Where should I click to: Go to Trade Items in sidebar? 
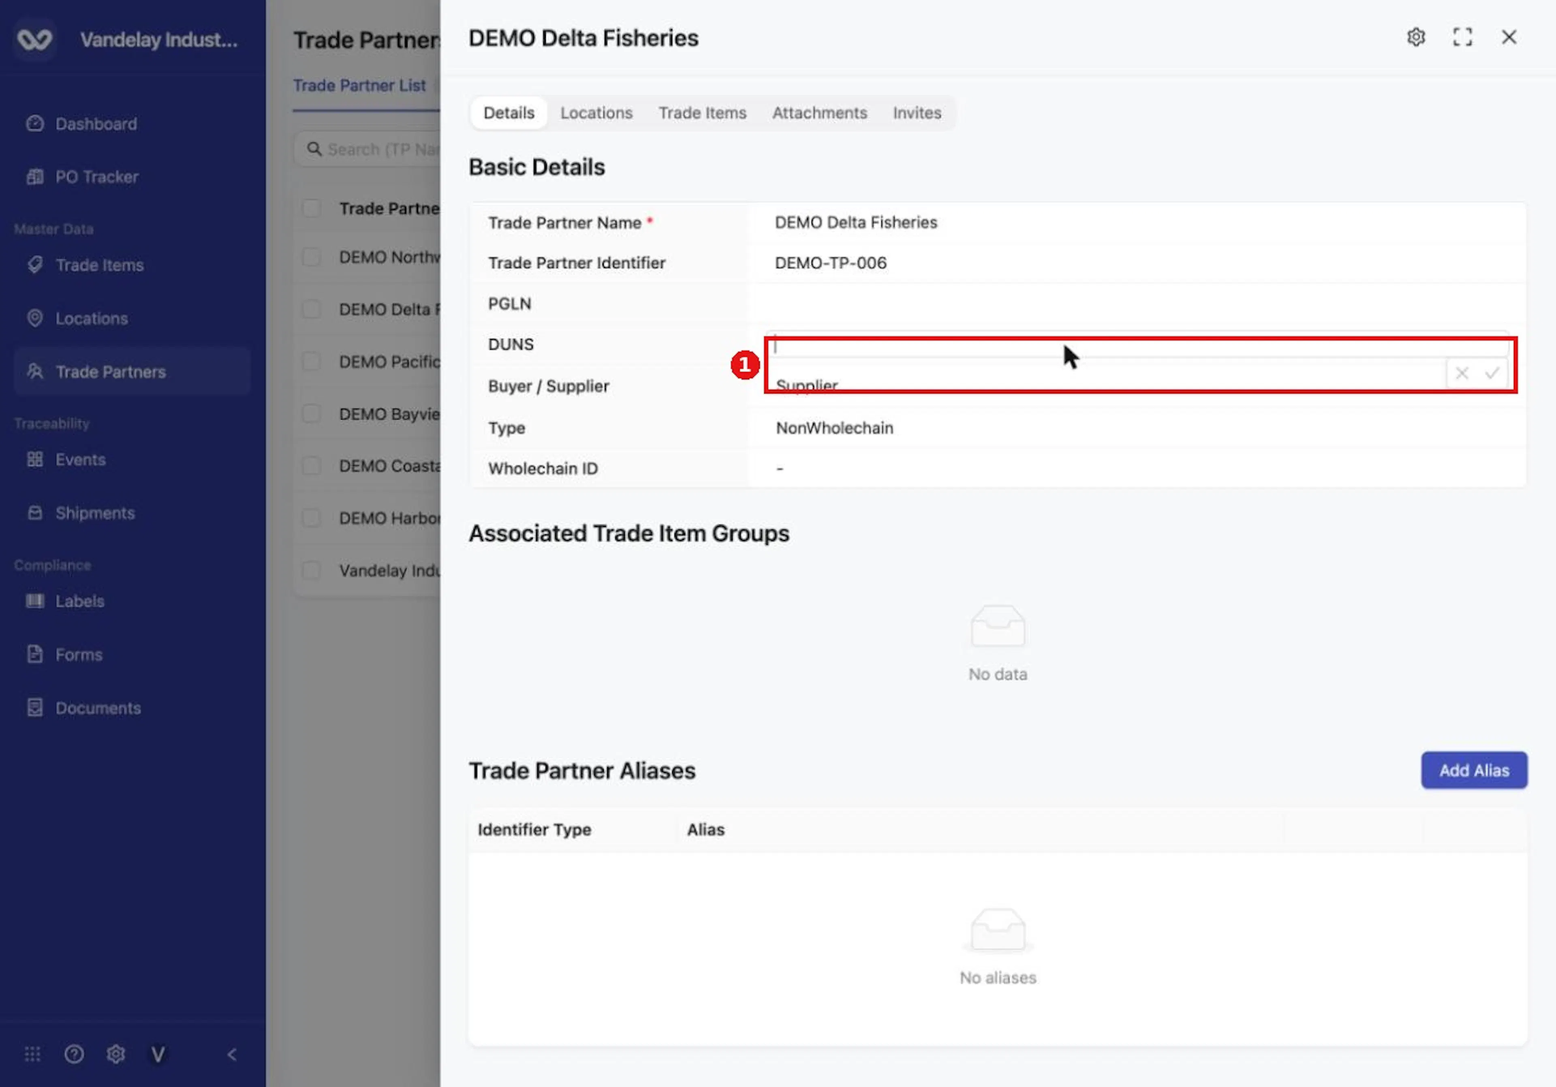[132, 265]
